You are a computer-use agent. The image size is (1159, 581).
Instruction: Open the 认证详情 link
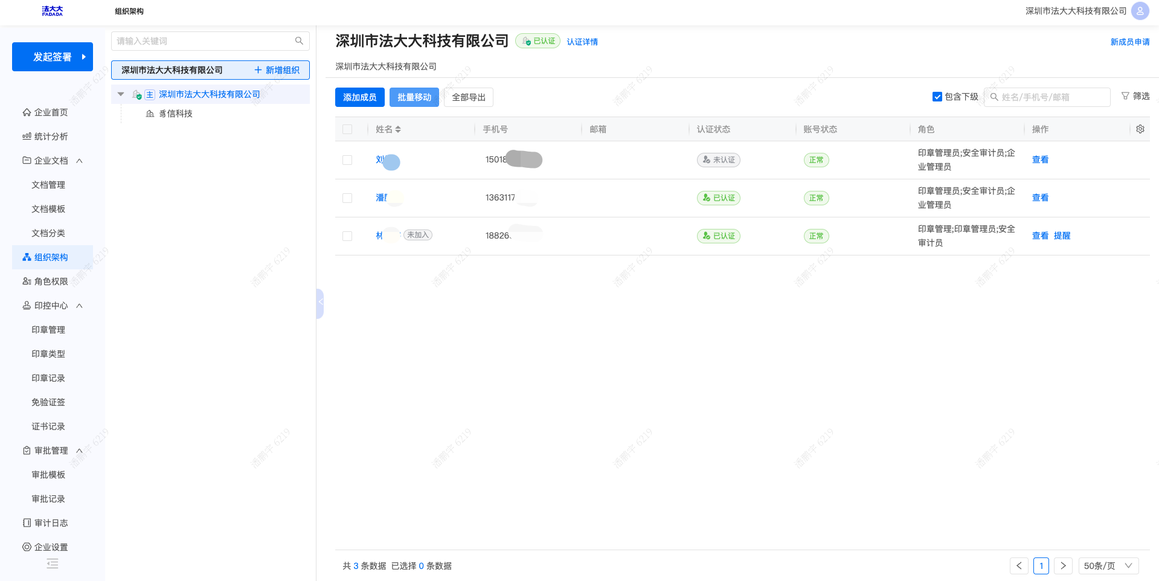tap(582, 42)
